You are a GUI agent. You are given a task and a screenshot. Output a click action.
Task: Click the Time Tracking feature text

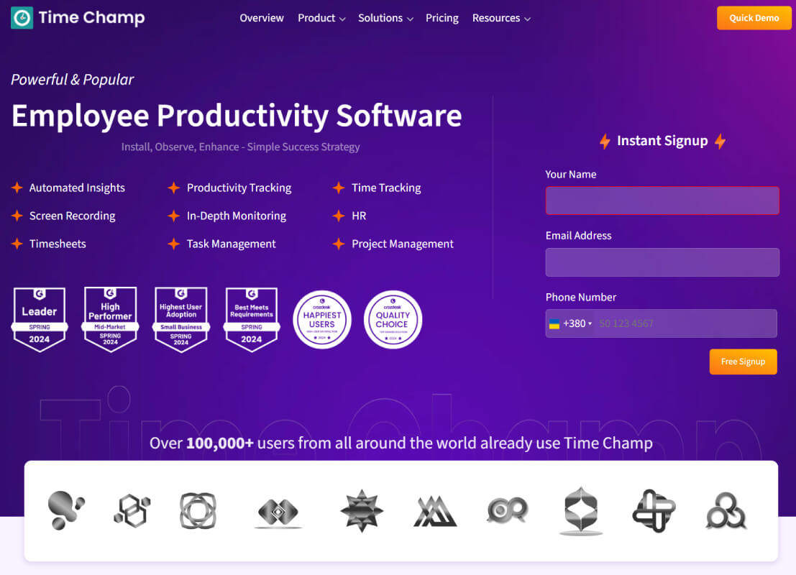(x=386, y=188)
